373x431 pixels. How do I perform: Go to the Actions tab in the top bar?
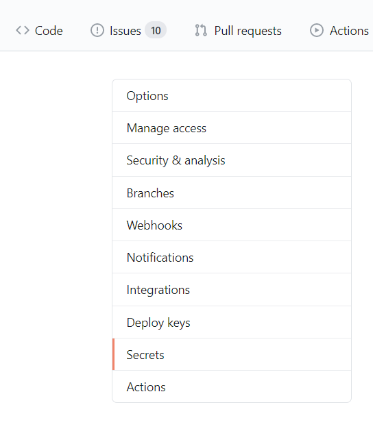click(339, 31)
